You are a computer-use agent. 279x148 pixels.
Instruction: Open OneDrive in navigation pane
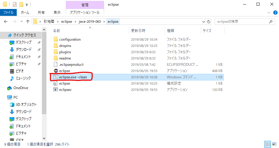[x=21, y=88]
